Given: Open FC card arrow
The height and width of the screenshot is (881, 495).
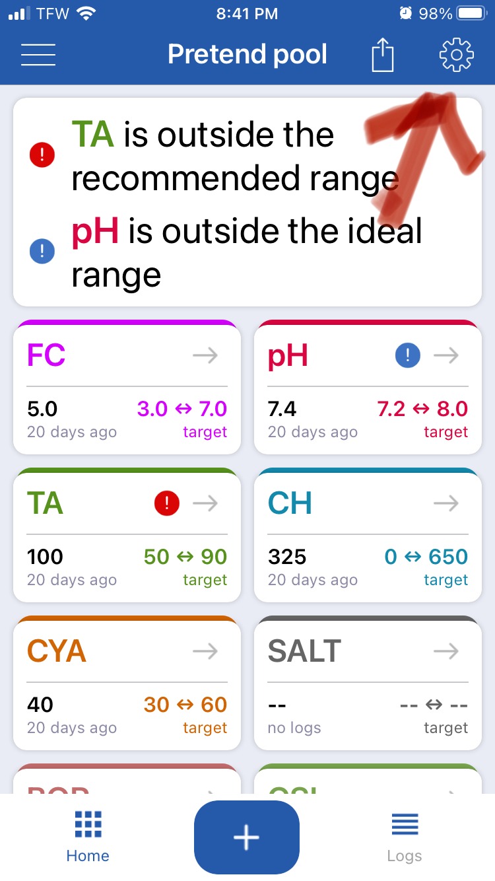Looking at the screenshot, I should click(205, 356).
